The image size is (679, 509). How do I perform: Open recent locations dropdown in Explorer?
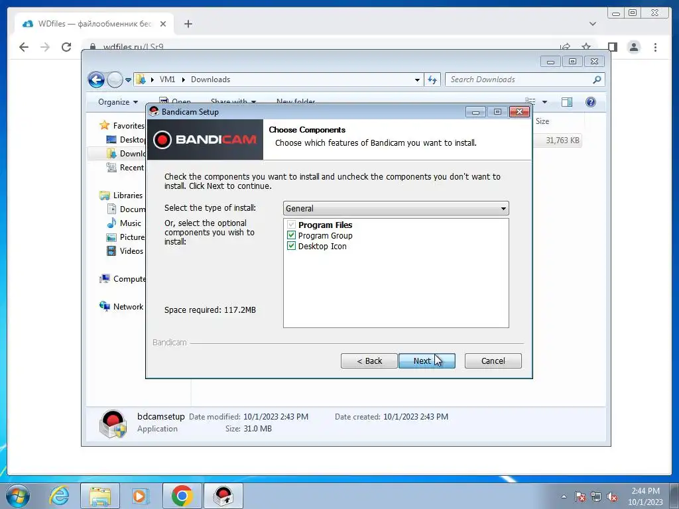click(x=128, y=80)
